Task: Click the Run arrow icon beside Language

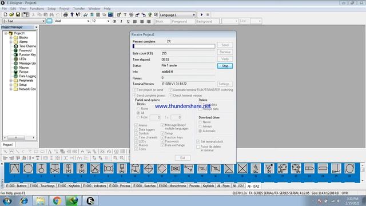Action: click(201, 15)
